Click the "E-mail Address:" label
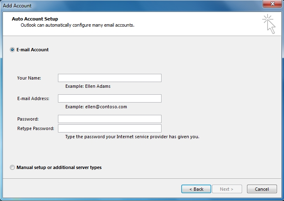 [x=33, y=98]
